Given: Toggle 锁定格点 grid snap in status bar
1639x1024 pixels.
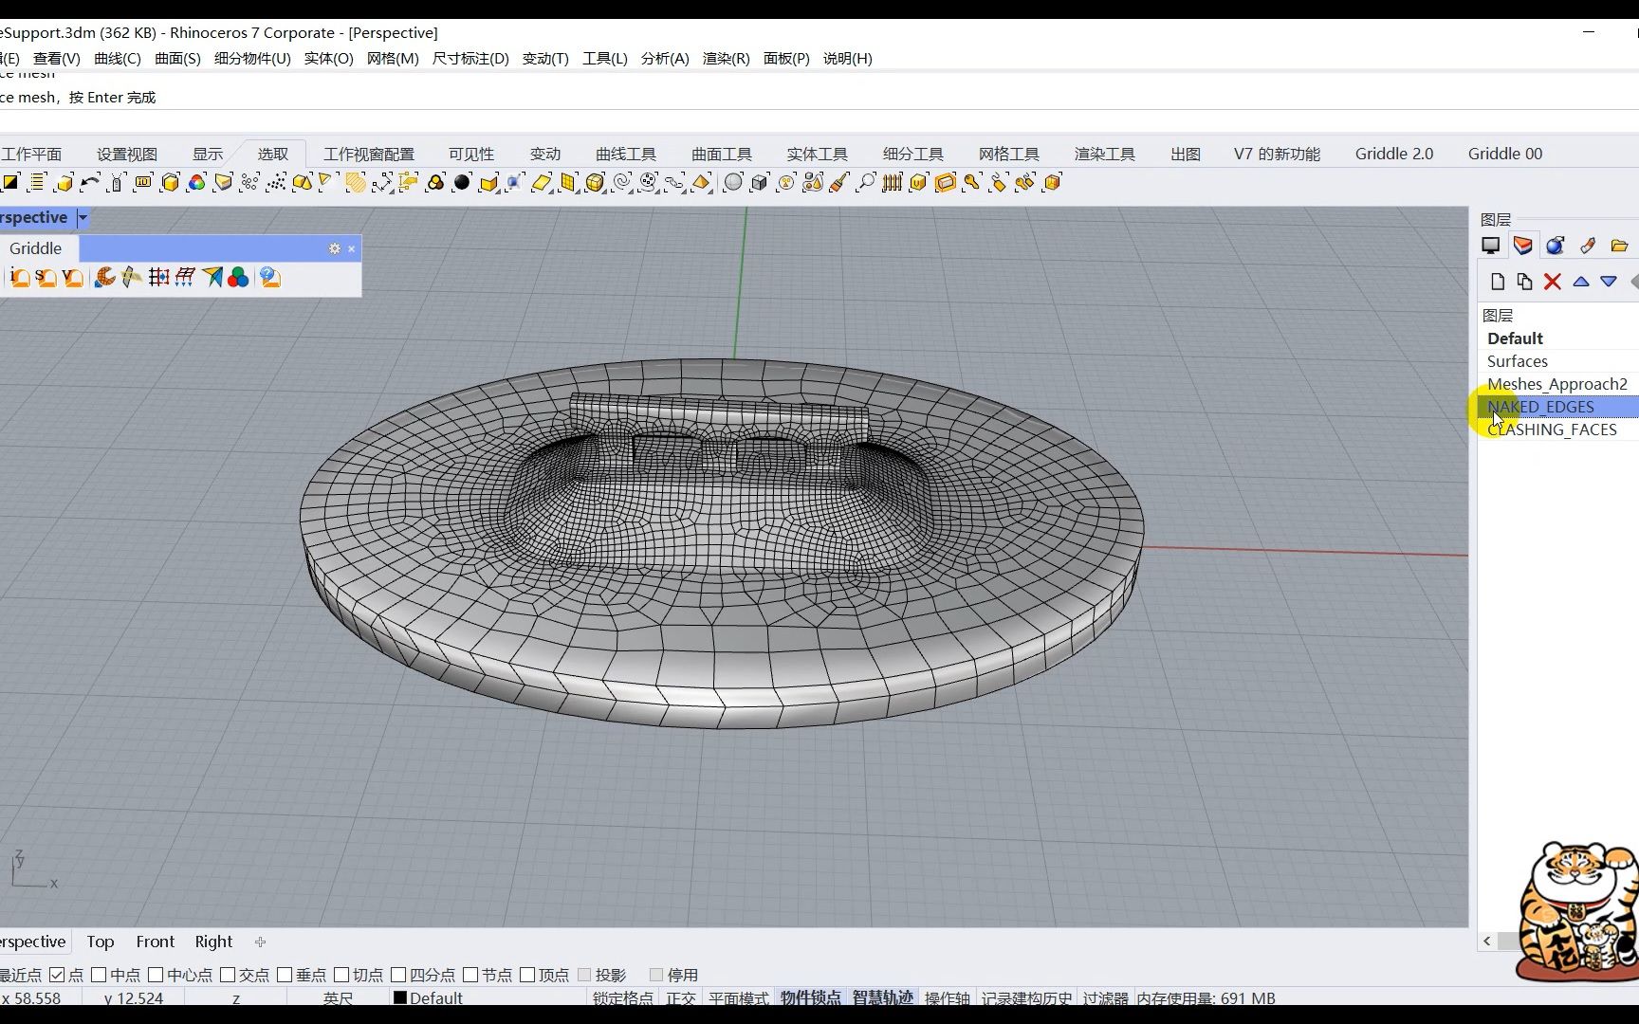Looking at the screenshot, I should pyautogui.click(x=623, y=998).
